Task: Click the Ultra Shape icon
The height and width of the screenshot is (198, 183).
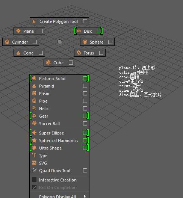Action: 34,148
